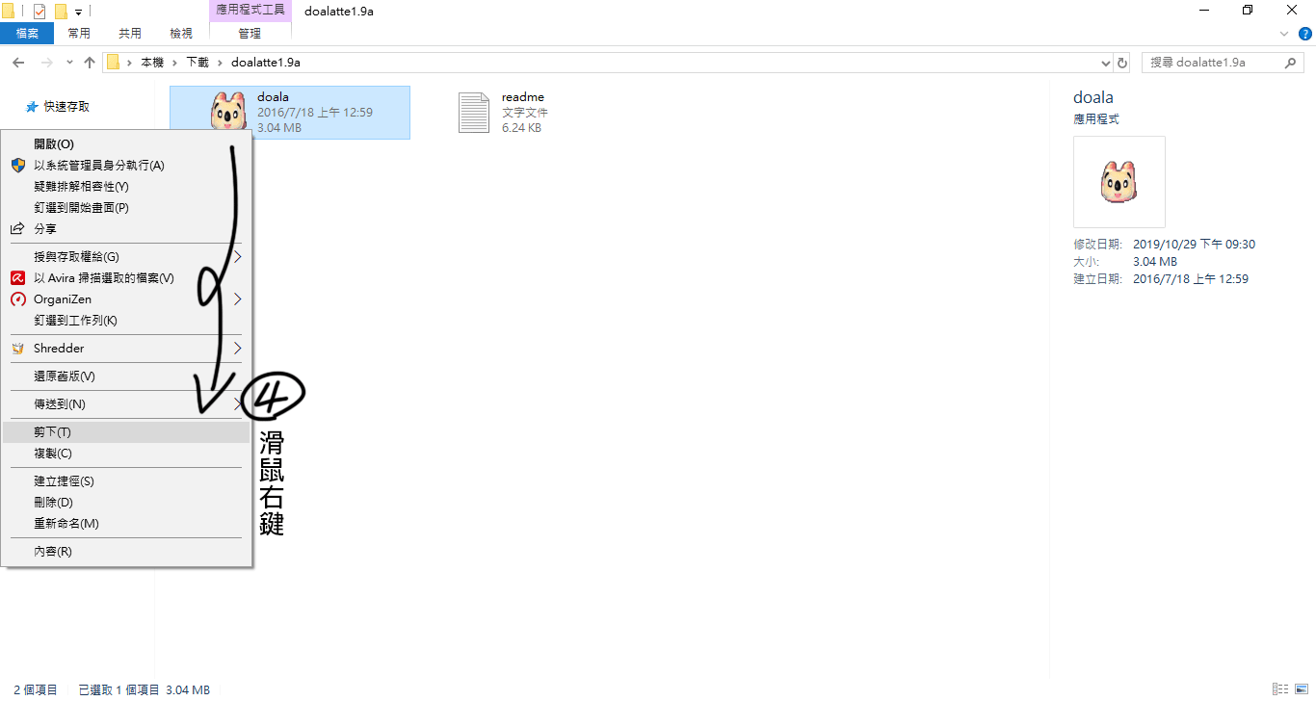Open Help with the blue question mark

click(x=1305, y=33)
